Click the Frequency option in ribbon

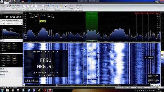coord(16,9)
